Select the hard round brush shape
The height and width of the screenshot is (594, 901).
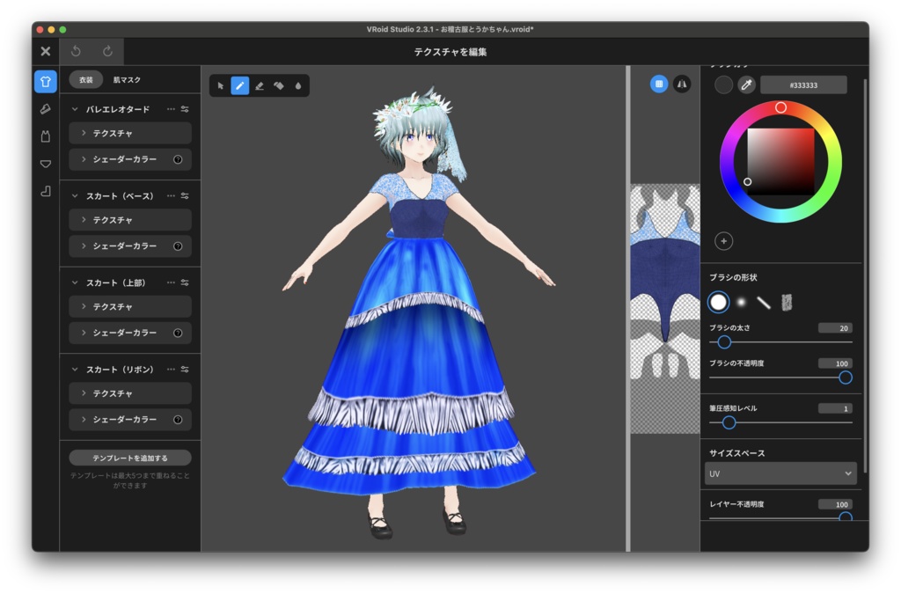point(719,302)
